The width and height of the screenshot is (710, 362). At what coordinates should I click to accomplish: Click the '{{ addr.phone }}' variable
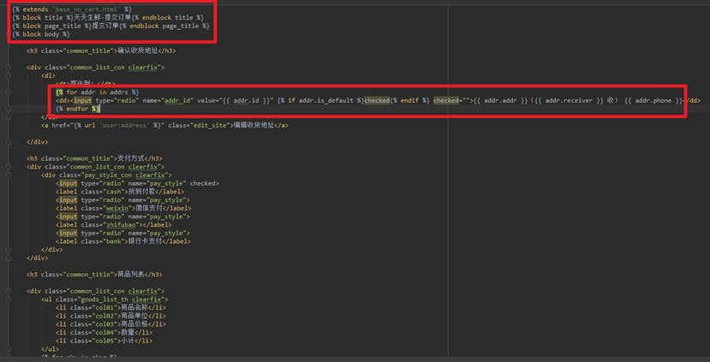coord(653,100)
